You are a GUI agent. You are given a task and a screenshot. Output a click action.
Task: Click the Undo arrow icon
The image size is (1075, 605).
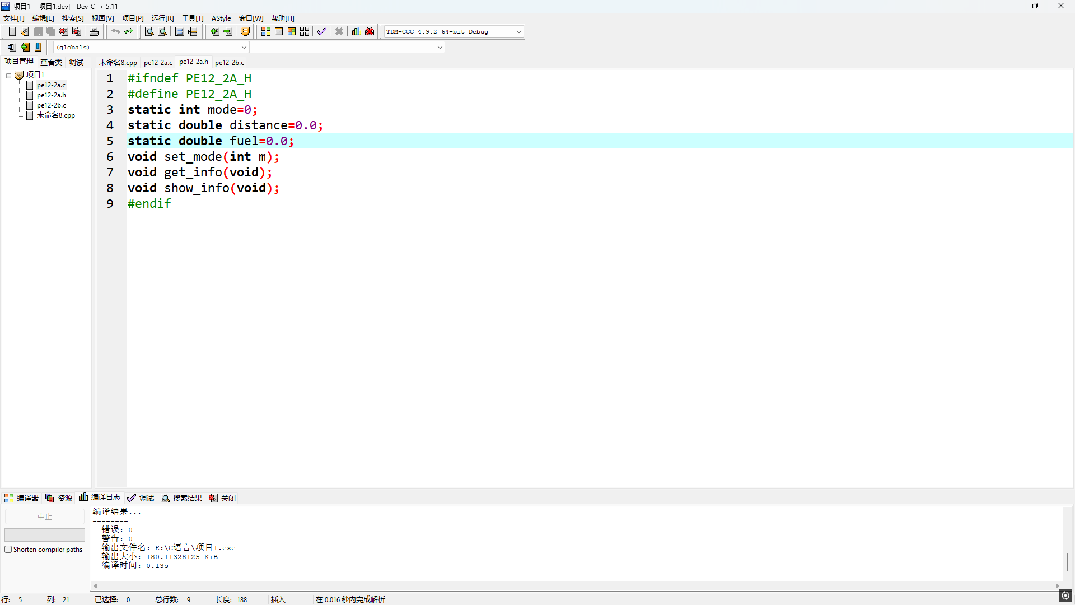tap(115, 31)
